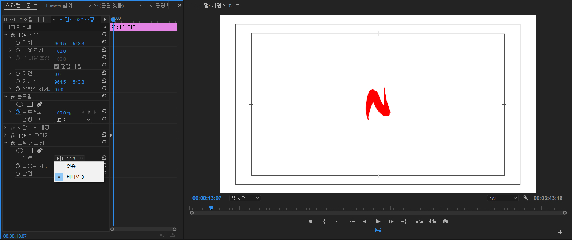Image resolution: width=572 pixels, height=240 pixels.
Task: Expand the 회전 property
Action: tap(10, 73)
